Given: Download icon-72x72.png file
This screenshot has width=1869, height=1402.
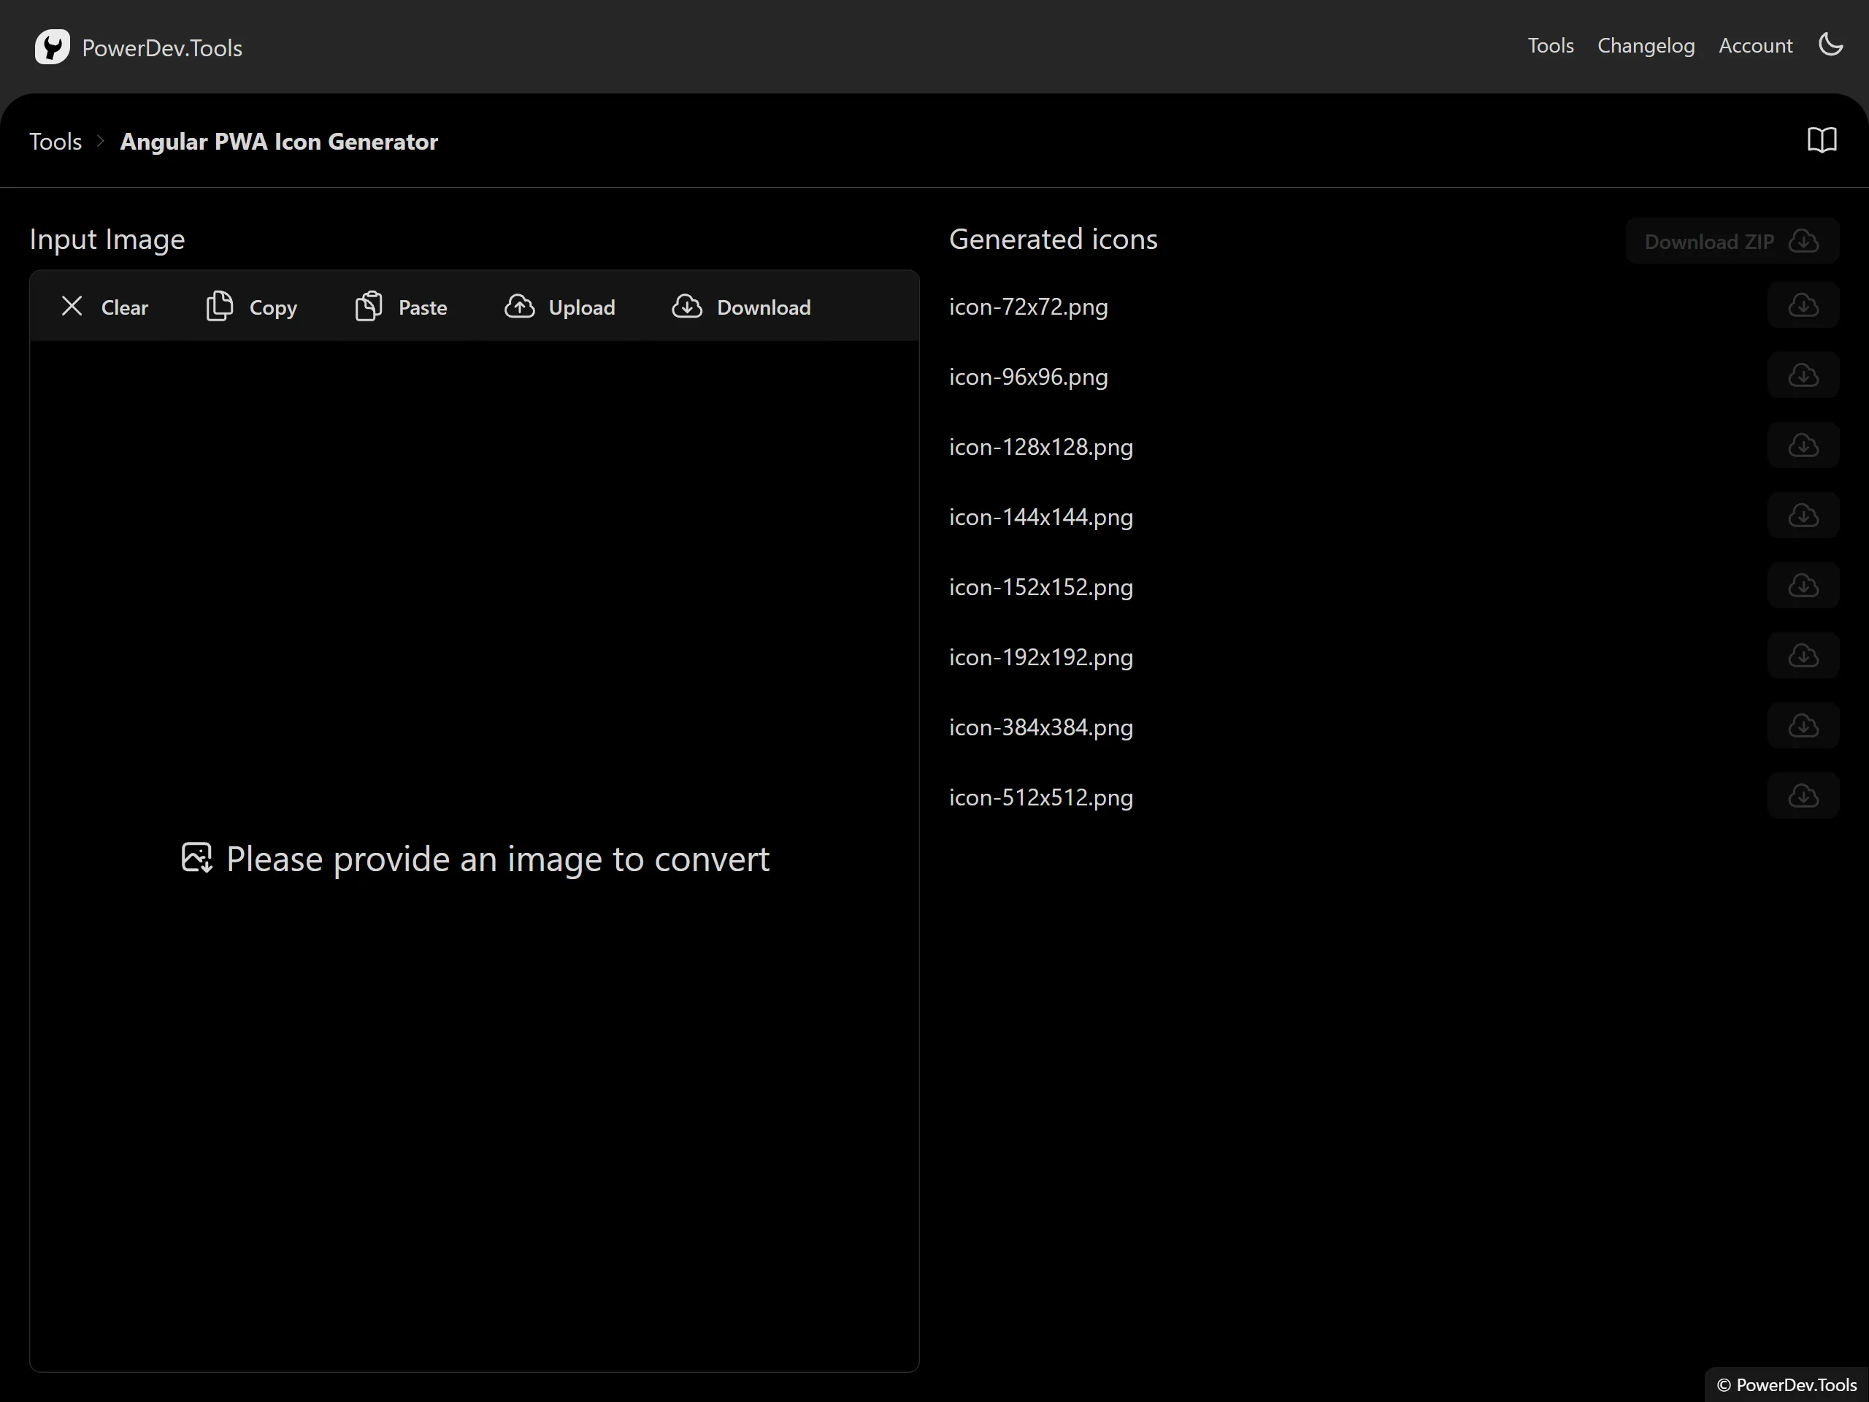Looking at the screenshot, I should 1803,305.
